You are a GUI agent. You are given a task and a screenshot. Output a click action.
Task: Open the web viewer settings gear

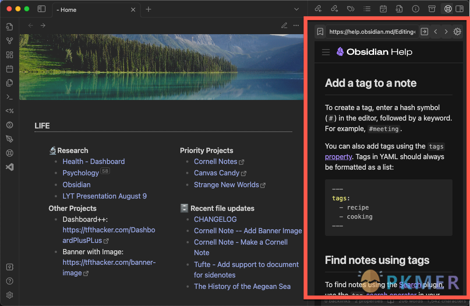point(457,32)
